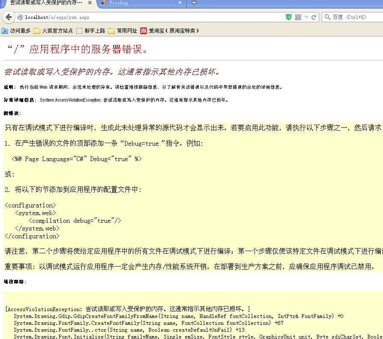Select the server error page tab
The width and height of the screenshot is (383, 339).
[x=45, y=3]
